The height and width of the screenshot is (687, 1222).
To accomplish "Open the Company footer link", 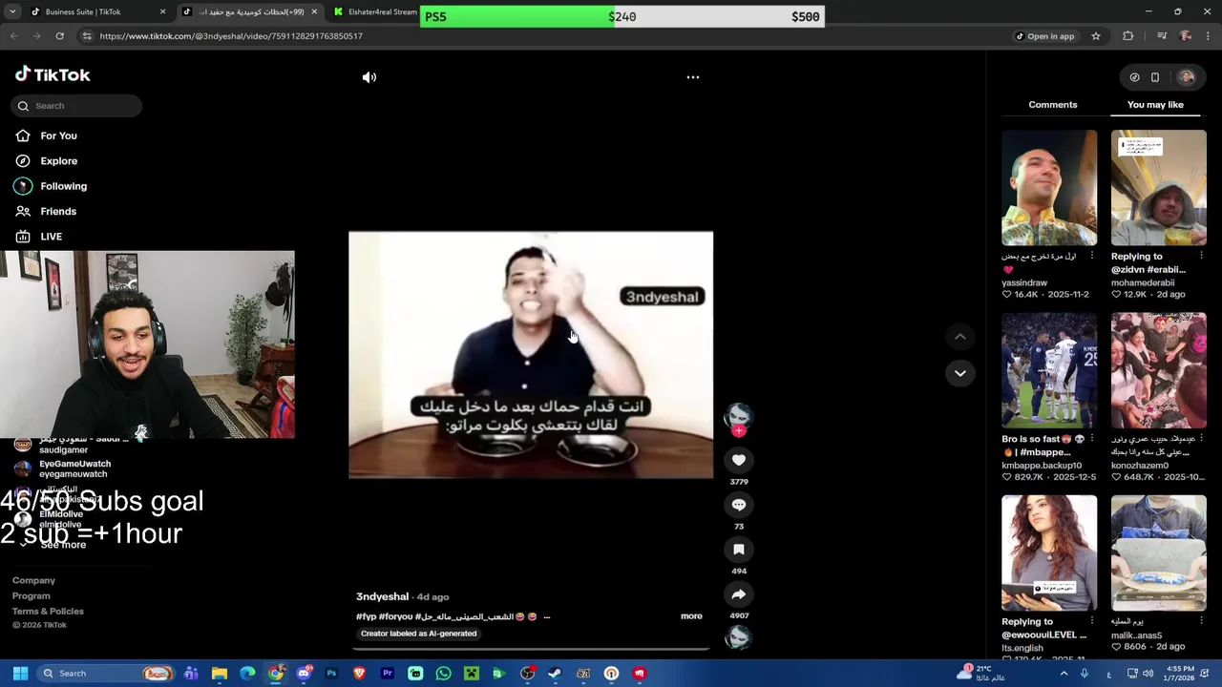I will point(33,580).
